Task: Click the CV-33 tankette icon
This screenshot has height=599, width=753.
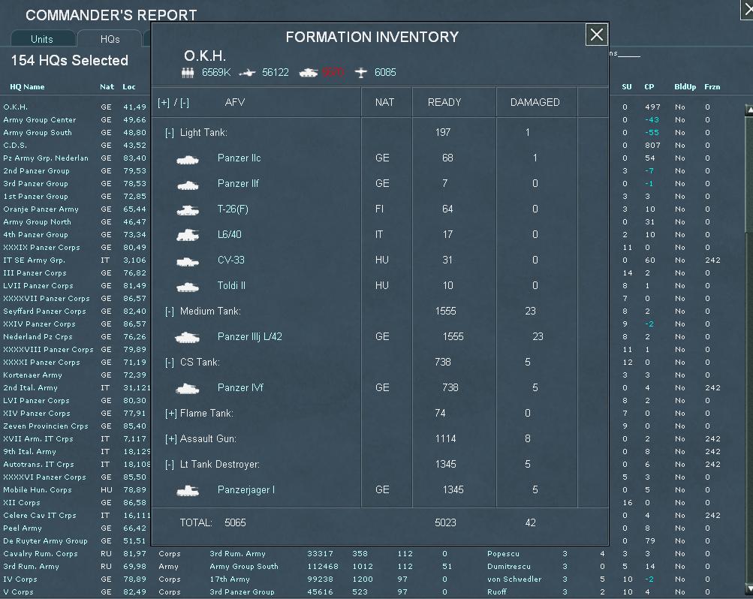Action: click(x=188, y=261)
